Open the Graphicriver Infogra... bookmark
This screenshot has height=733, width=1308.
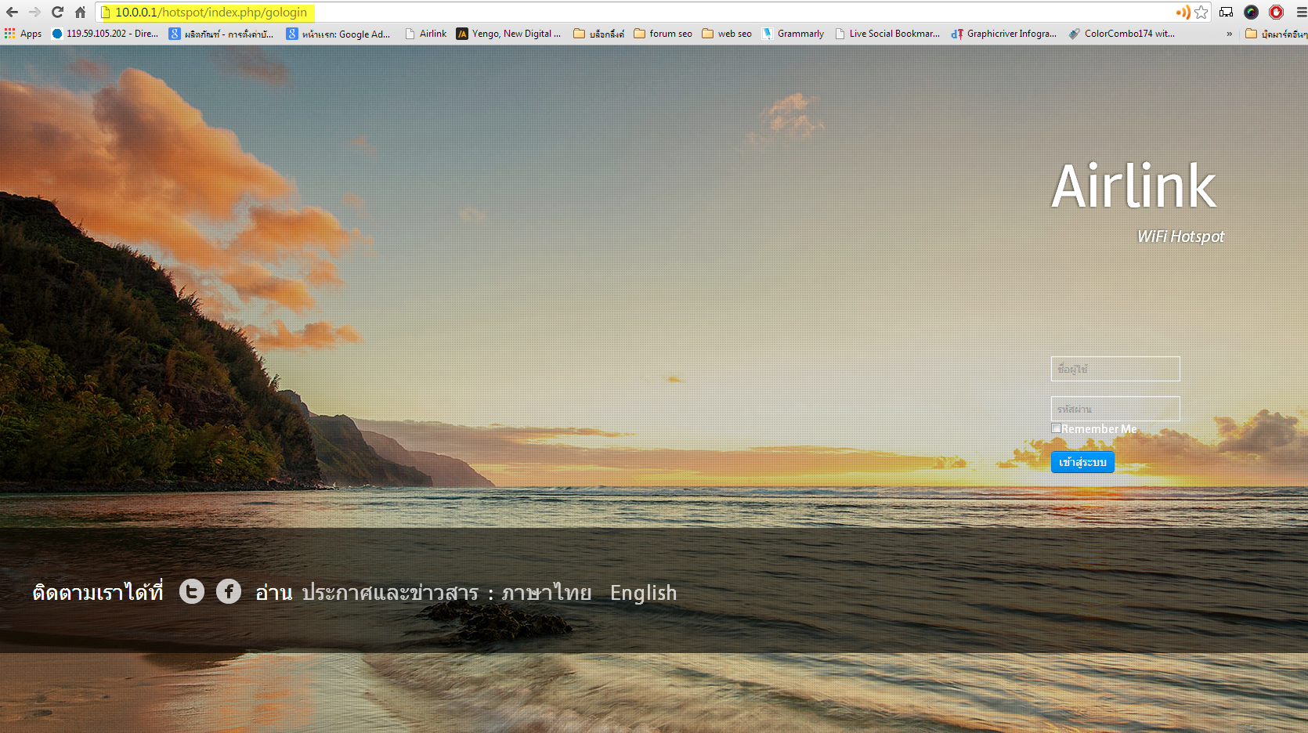click(x=1004, y=34)
